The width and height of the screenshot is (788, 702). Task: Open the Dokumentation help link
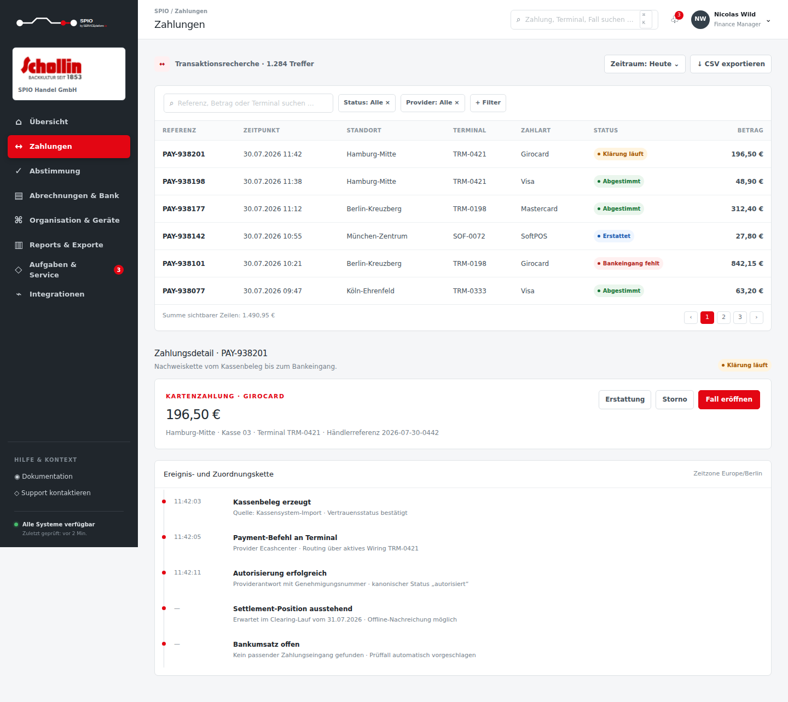click(x=44, y=477)
